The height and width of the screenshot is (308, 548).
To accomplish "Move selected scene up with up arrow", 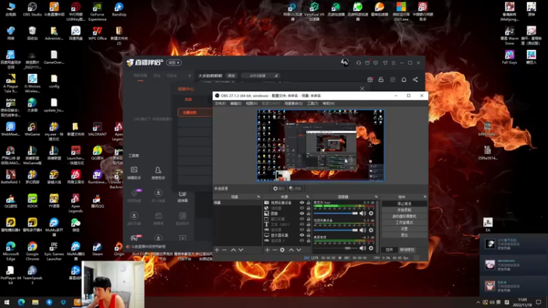I will (233, 250).
